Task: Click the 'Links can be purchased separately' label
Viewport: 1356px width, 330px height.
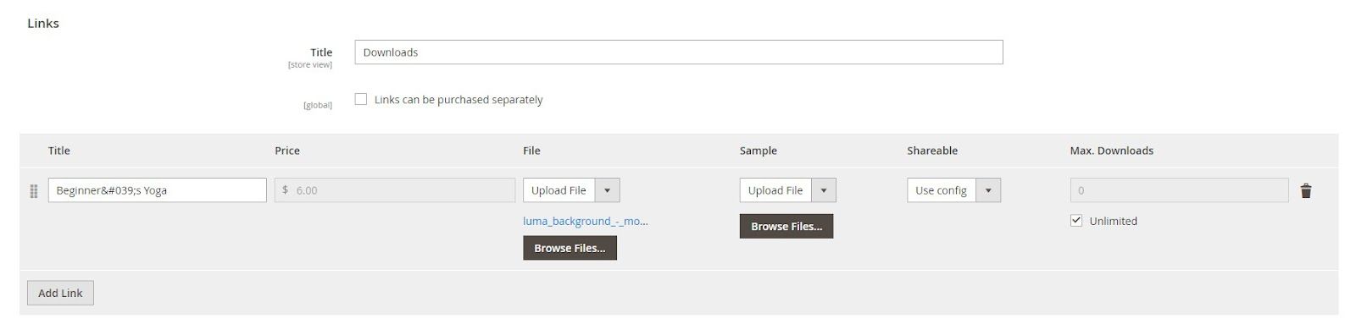Action: (x=458, y=99)
